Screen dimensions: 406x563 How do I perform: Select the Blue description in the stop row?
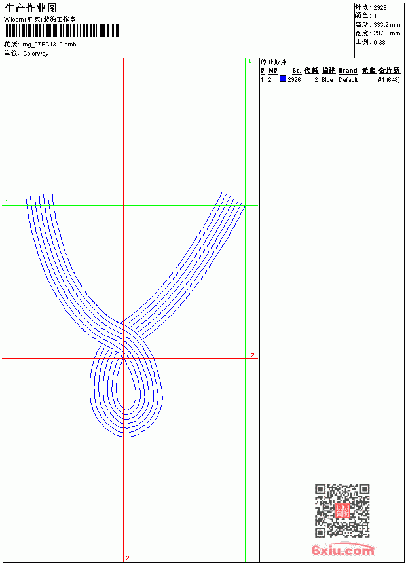pyautogui.click(x=327, y=80)
